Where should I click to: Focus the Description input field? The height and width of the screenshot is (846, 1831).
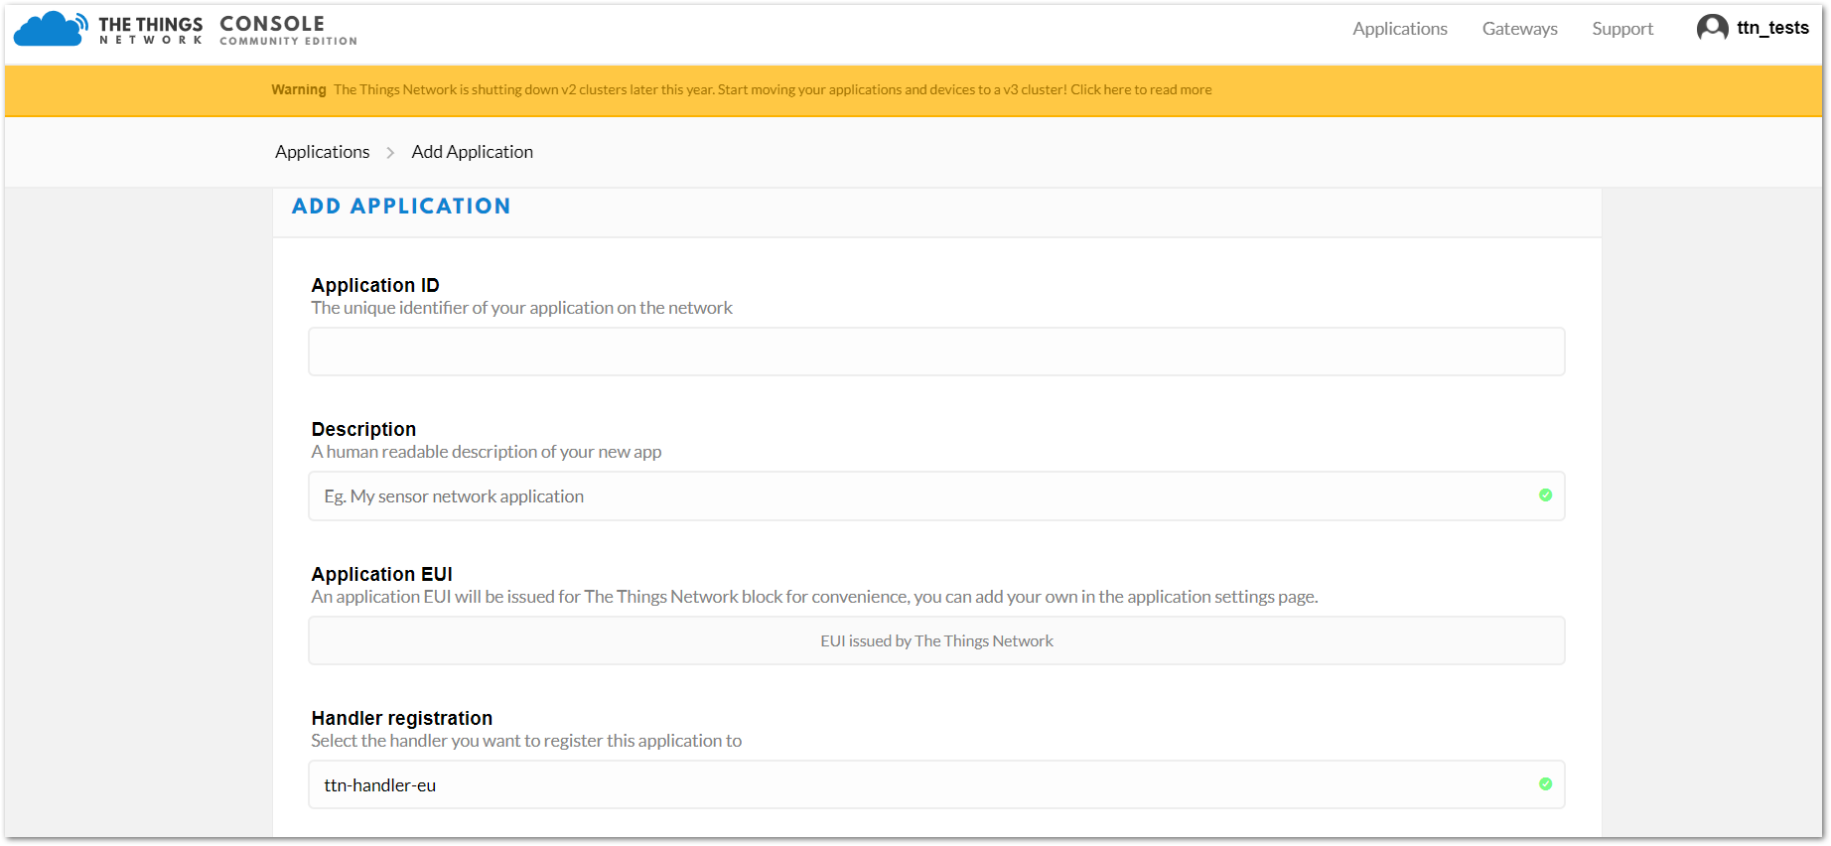click(936, 496)
